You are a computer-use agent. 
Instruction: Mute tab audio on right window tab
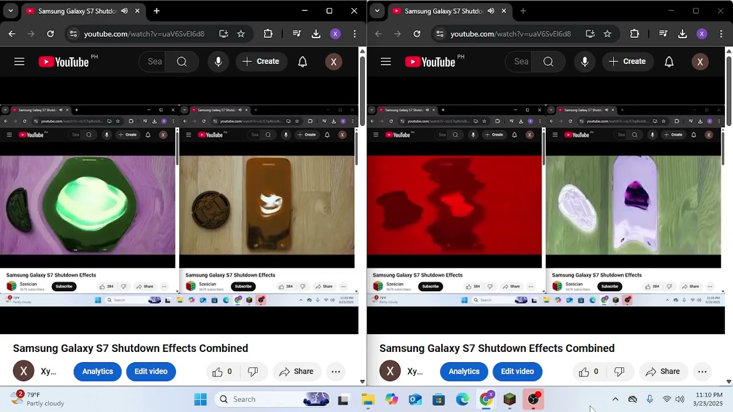pos(491,11)
